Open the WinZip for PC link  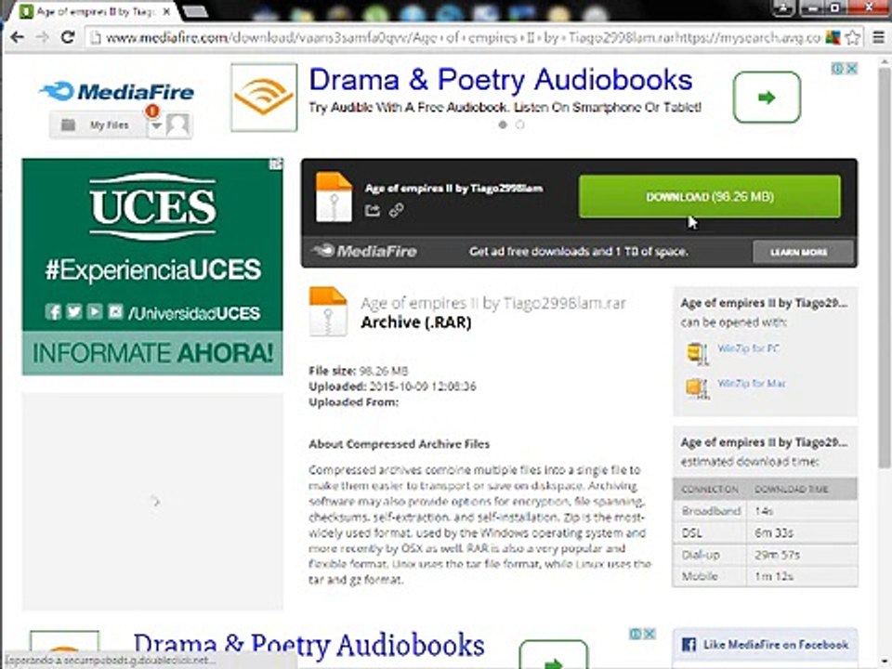(x=748, y=348)
